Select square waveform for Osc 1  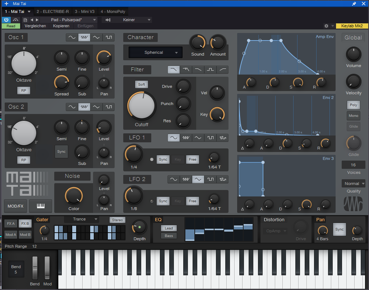(x=109, y=37)
